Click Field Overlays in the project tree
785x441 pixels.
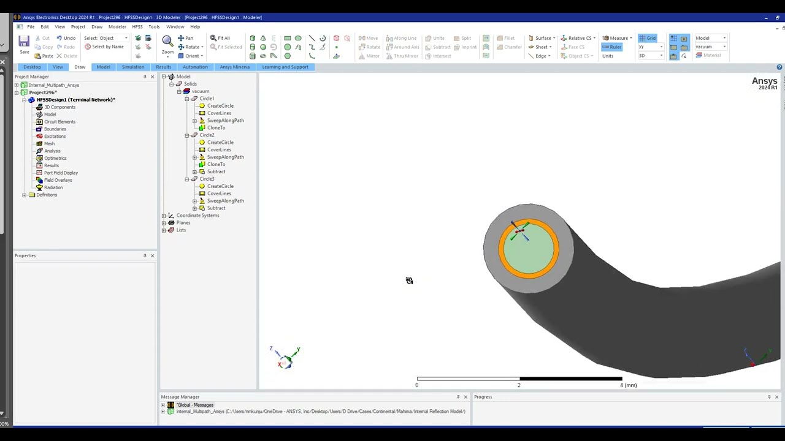click(x=58, y=180)
